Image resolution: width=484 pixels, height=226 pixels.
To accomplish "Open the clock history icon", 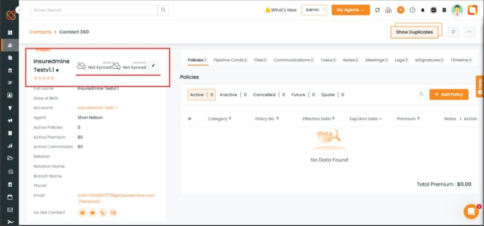I will click(412, 10).
